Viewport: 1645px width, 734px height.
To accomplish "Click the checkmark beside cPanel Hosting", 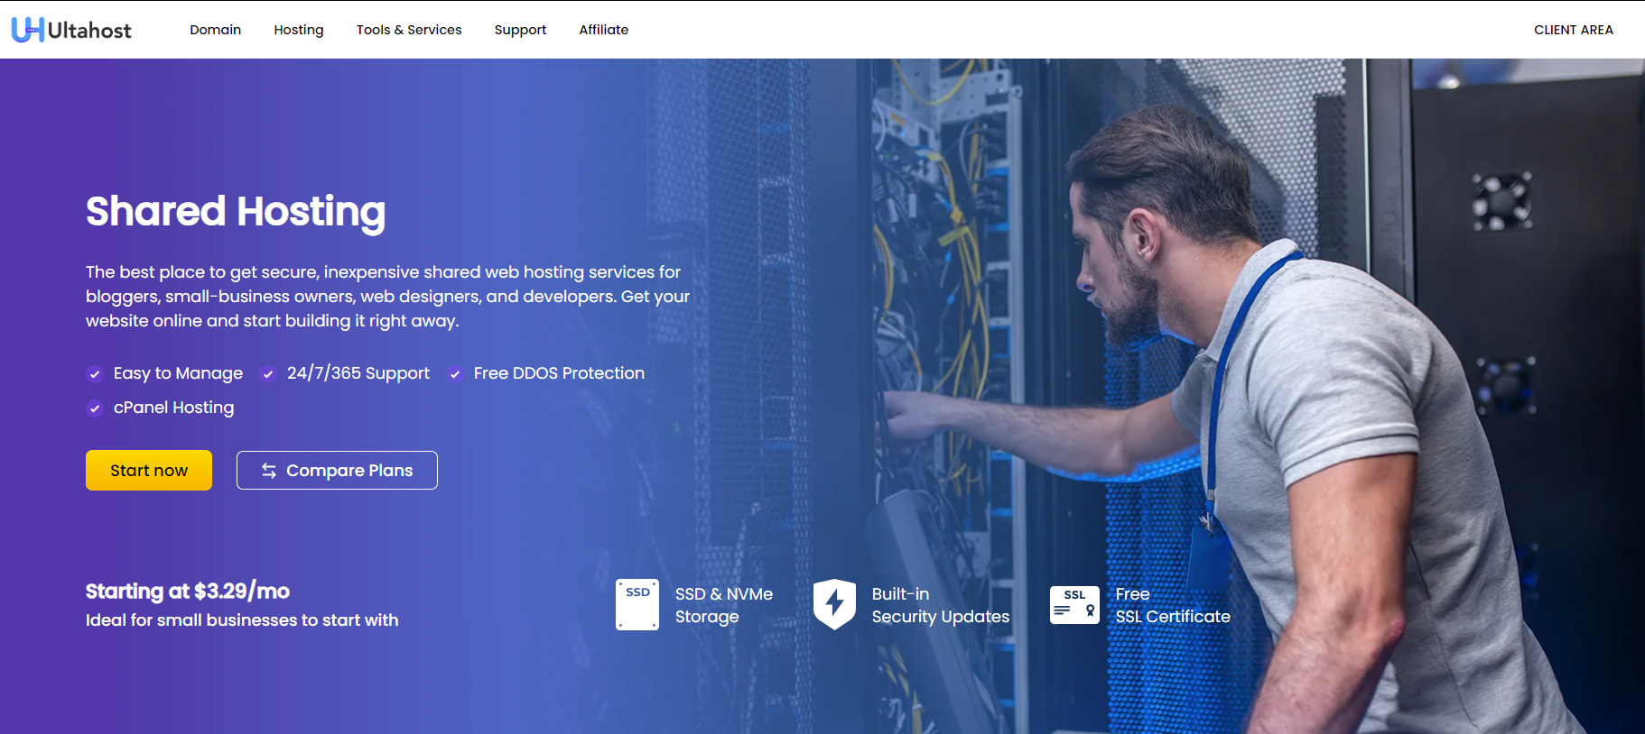I will (95, 408).
